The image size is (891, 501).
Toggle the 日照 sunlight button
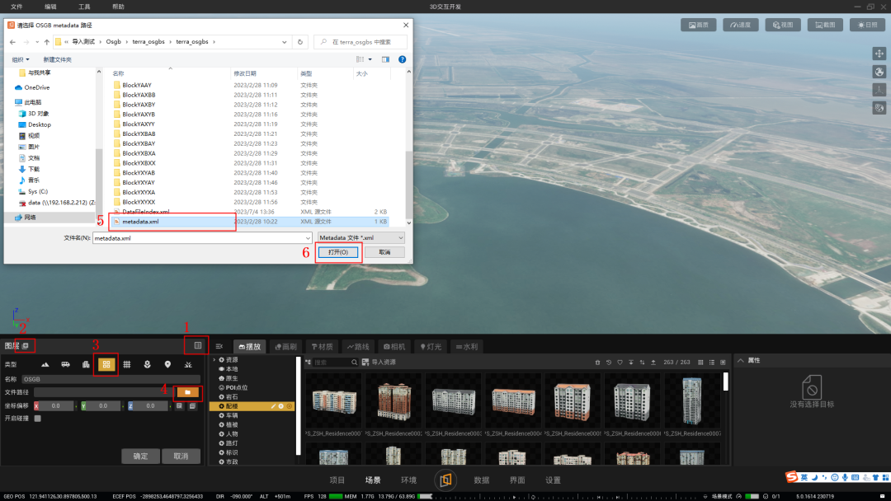tap(868, 25)
